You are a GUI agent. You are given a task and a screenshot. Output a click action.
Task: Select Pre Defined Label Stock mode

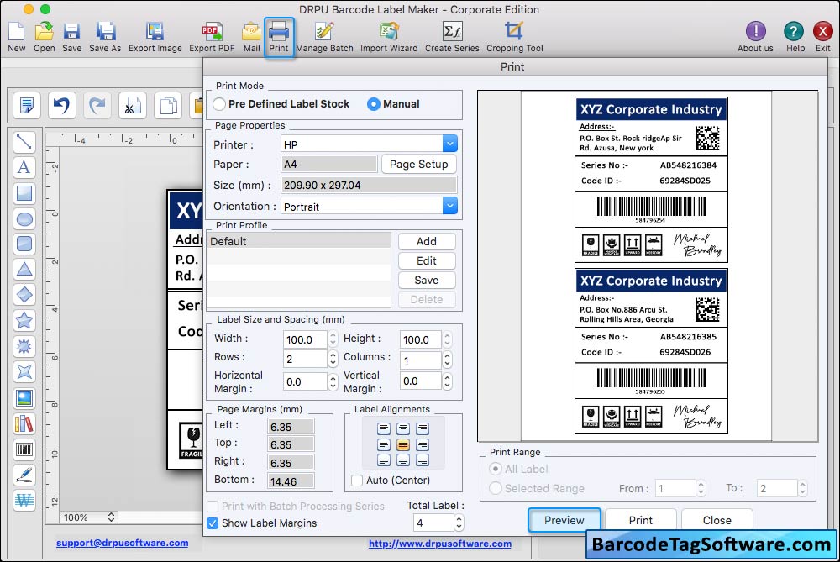(219, 104)
